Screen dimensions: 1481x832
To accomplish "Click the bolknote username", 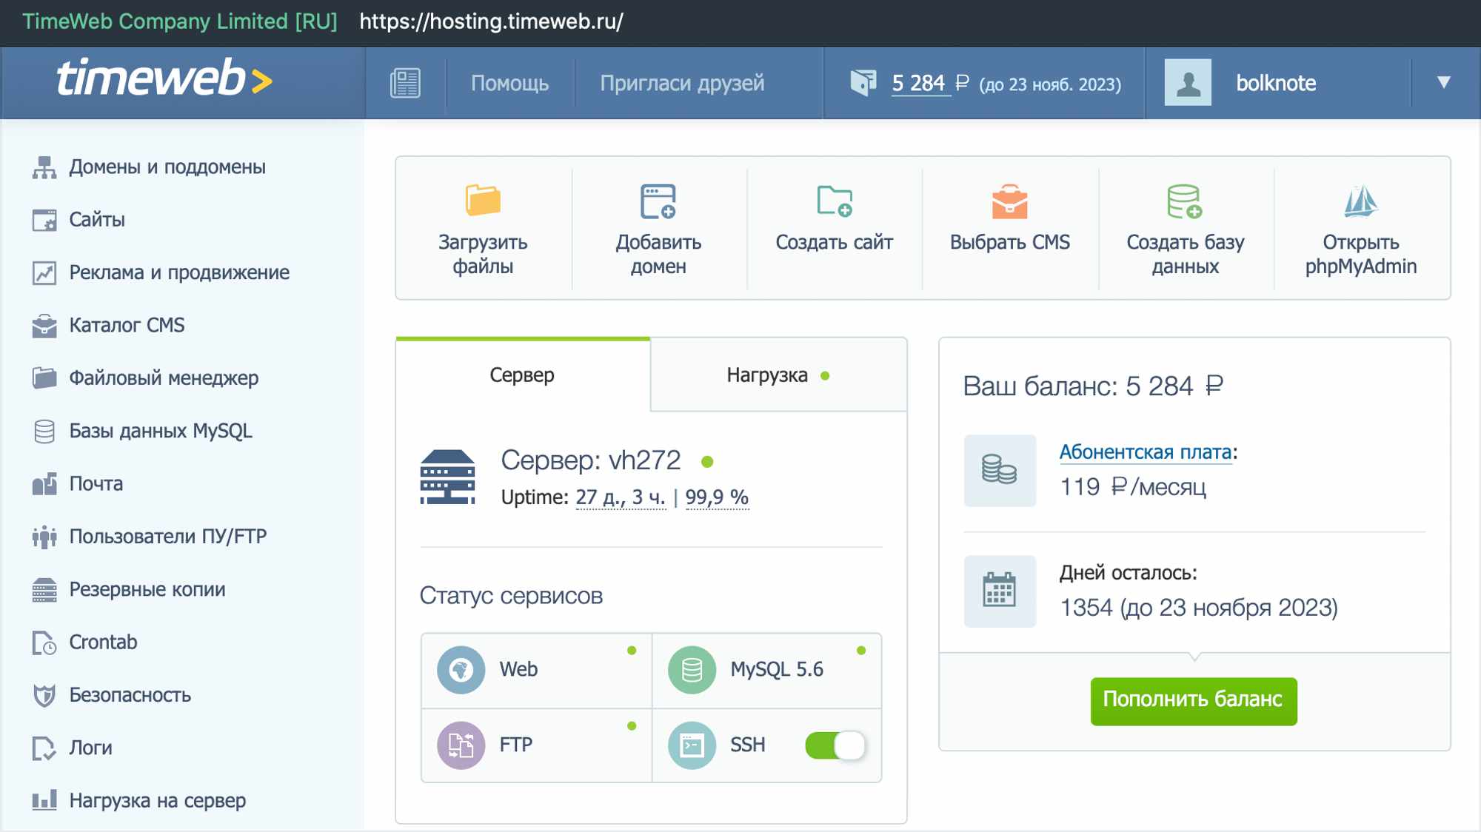I will [x=1276, y=83].
